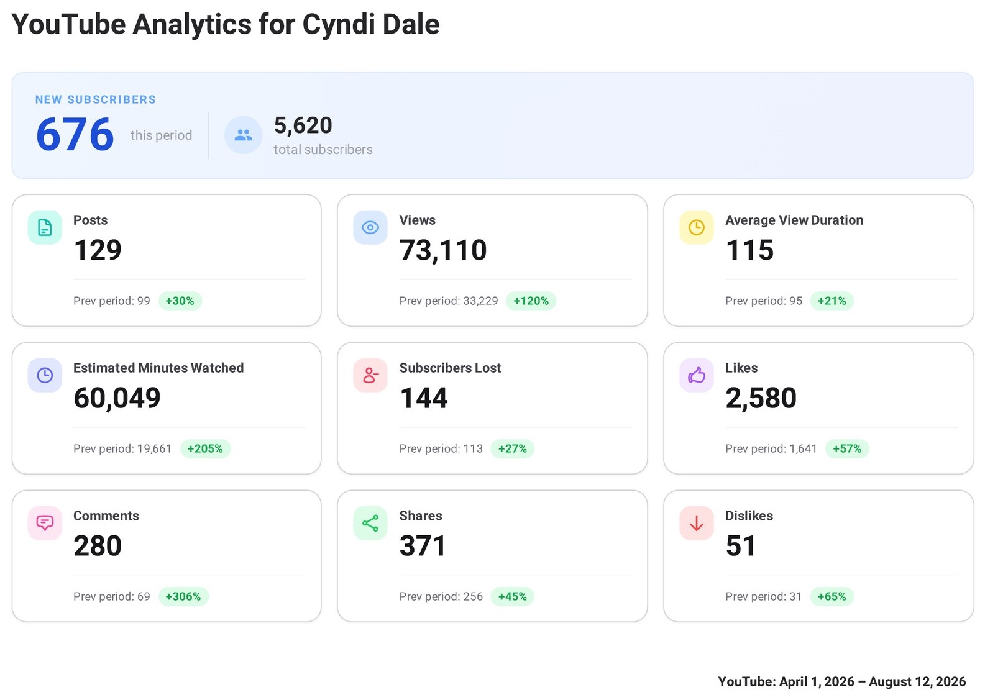The width and height of the screenshot is (985, 700).
Task: Click the 'Prev period: 33,229' text
Action: click(449, 301)
